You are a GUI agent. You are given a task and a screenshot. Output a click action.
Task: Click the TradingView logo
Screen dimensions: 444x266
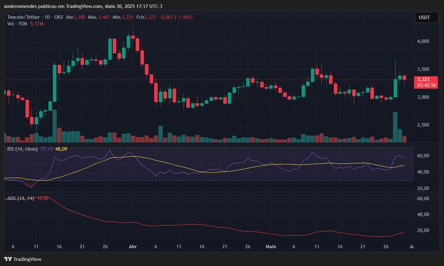(22, 259)
